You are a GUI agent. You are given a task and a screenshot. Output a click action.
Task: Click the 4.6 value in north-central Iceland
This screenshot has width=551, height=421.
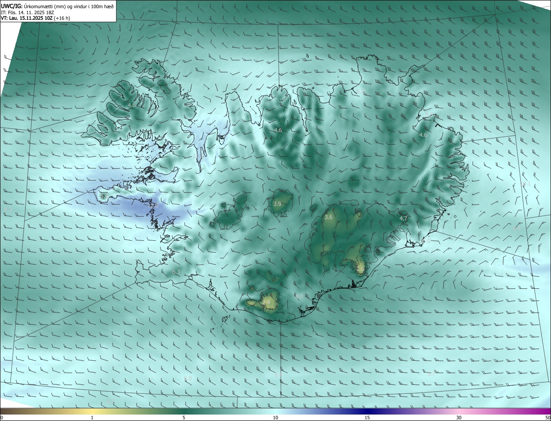click(278, 130)
